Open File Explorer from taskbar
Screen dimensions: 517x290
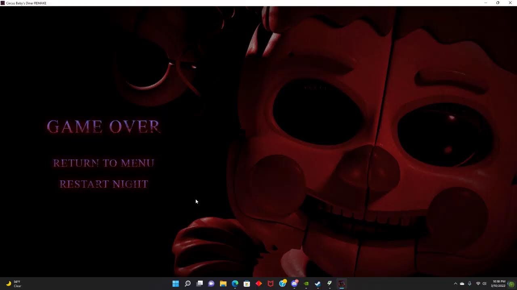coord(223,284)
